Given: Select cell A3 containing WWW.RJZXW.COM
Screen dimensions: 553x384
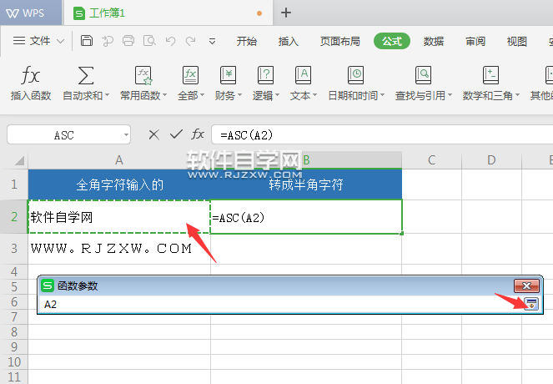Looking at the screenshot, I should pos(118,249).
